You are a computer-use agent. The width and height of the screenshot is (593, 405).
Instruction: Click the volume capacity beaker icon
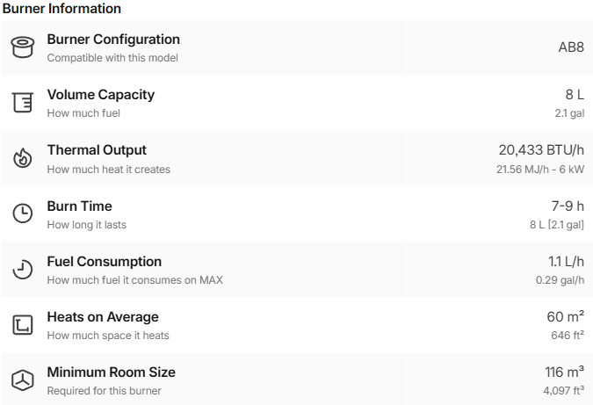(22, 103)
